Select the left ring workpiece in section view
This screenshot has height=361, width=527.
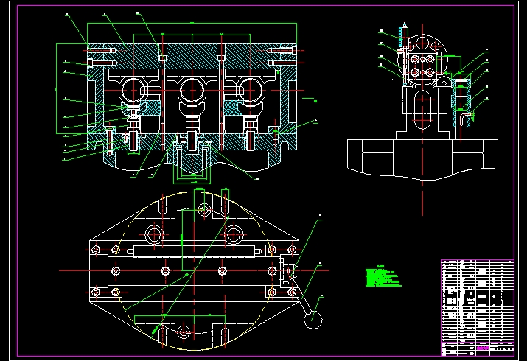point(133,91)
